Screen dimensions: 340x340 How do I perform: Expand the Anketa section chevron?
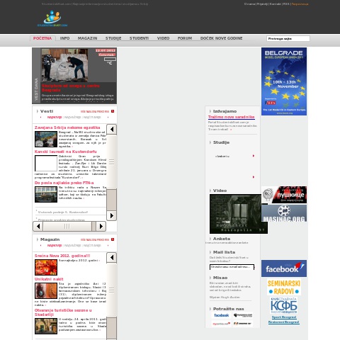(x=210, y=239)
